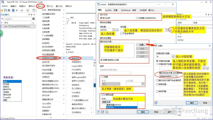Click the T filter icon in variables window
Screen dimensions: 213x120
tap(206, 15)
